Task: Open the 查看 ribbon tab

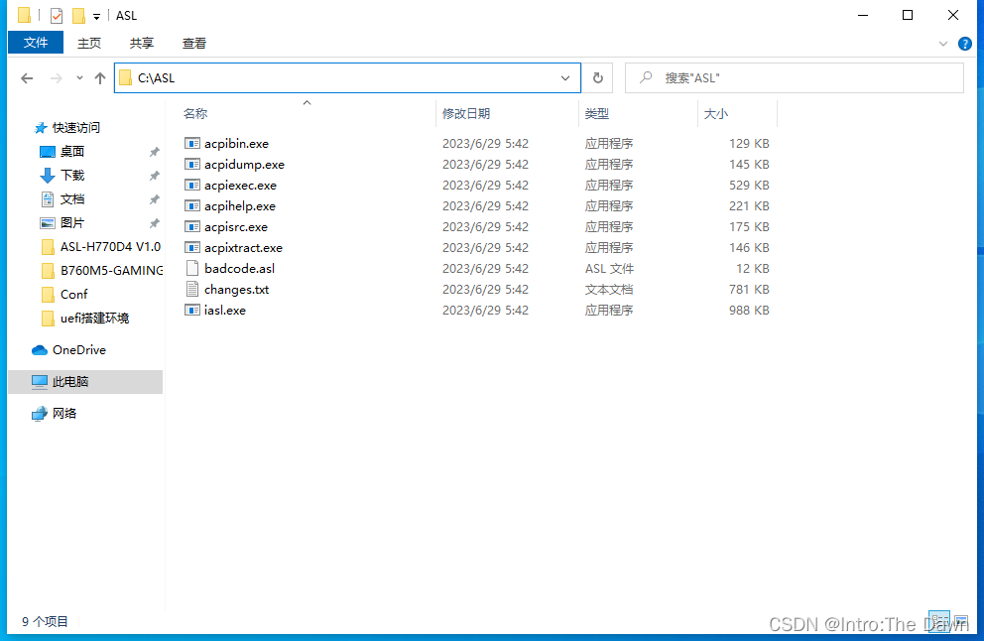Action: click(193, 43)
